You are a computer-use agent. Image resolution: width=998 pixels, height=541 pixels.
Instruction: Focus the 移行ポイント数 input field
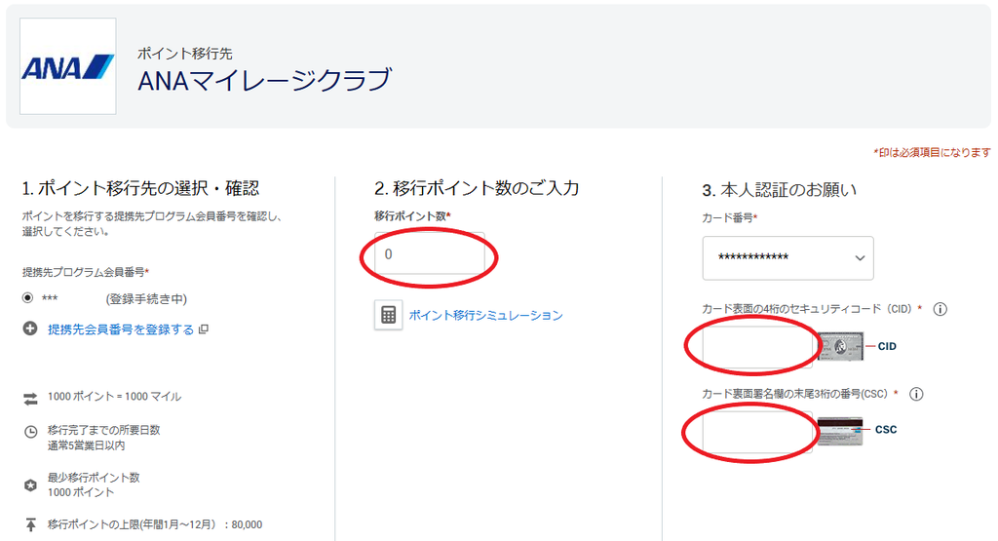point(430,254)
